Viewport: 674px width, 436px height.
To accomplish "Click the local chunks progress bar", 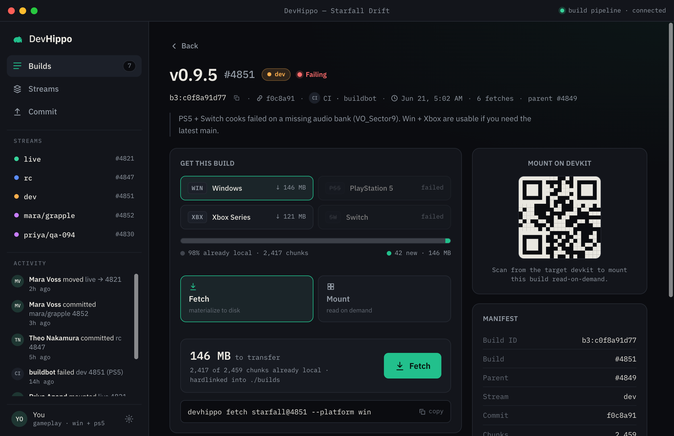I will (315, 241).
